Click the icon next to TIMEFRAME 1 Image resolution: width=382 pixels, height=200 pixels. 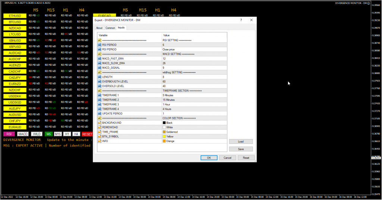point(100,95)
